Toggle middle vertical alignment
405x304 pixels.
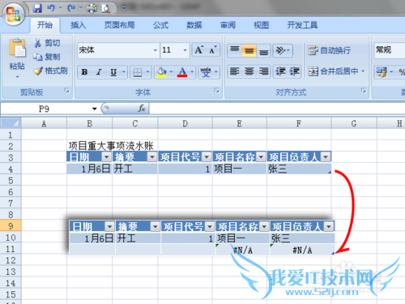click(249, 50)
